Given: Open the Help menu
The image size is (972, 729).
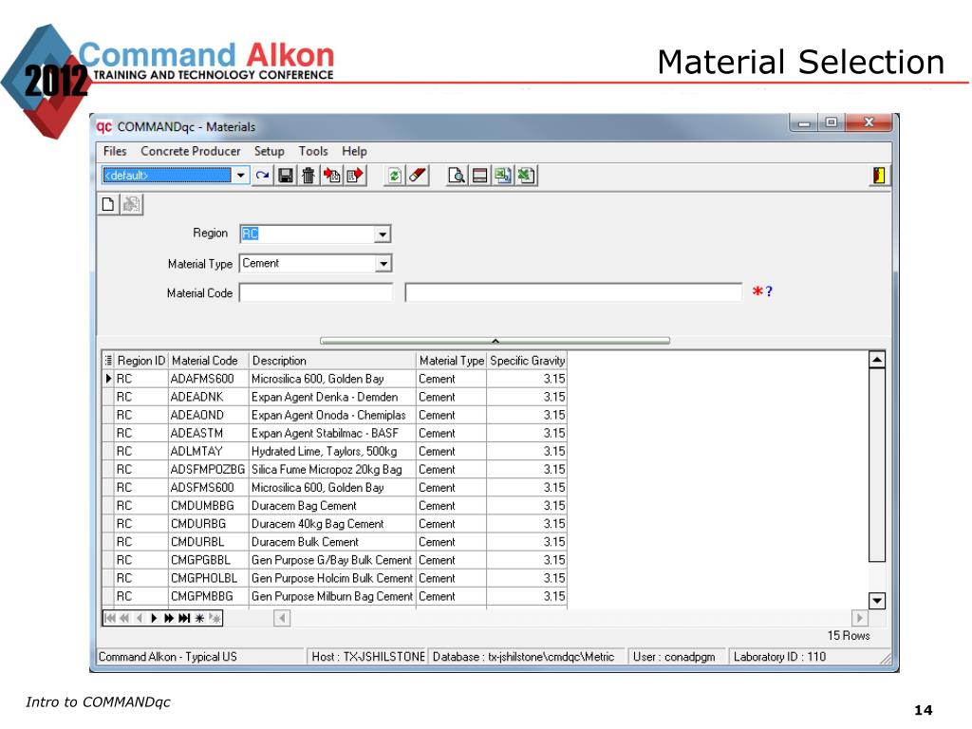Looking at the screenshot, I should click(354, 151).
